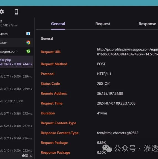Open the Response tab
Image resolution: width=158 pixels, height=159 pixels.
(148, 24)
